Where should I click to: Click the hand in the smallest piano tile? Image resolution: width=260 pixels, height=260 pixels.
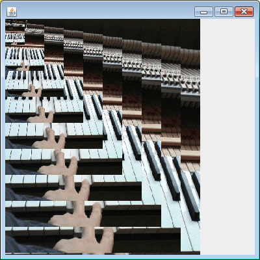click(14, 43)
